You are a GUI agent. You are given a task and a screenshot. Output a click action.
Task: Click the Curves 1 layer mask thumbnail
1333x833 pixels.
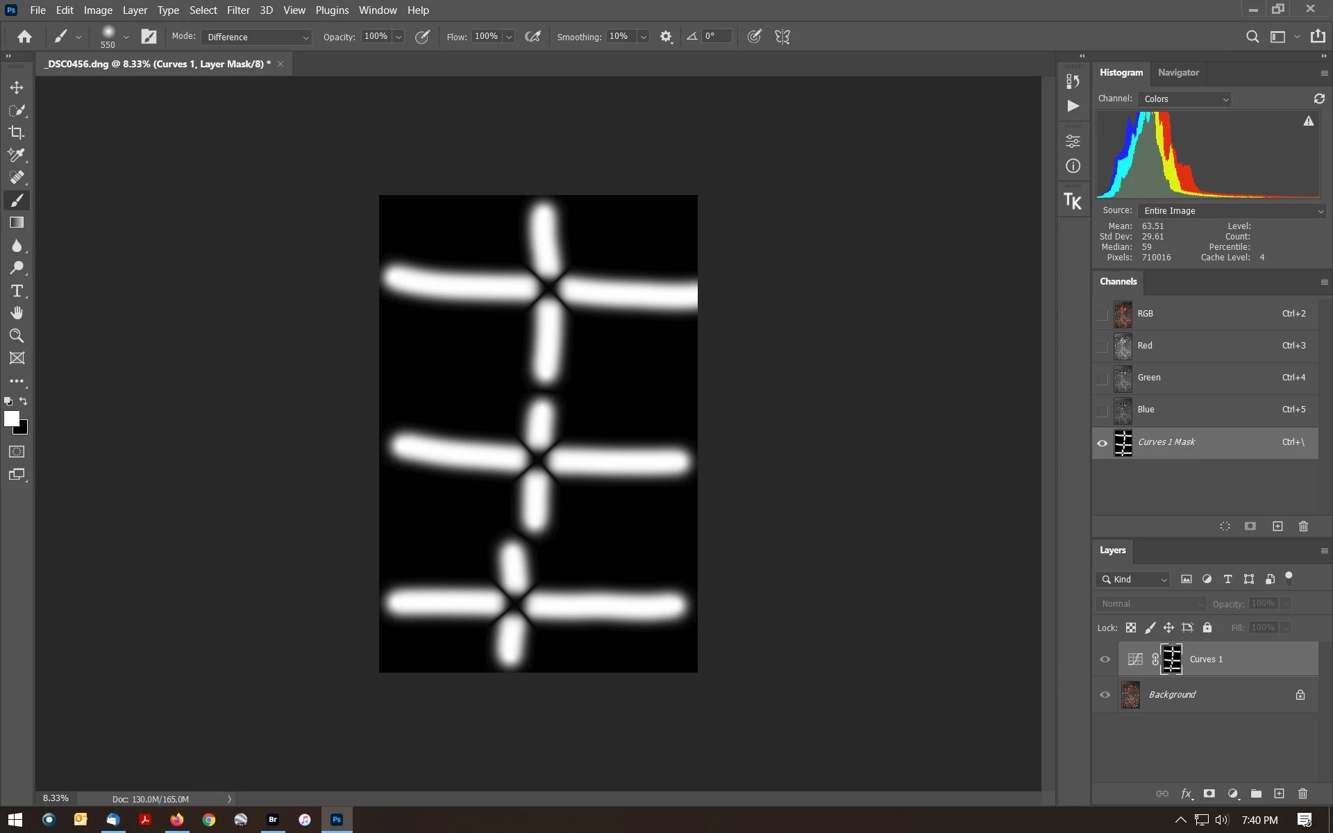pyautogui.click(x=1172, y=659)
